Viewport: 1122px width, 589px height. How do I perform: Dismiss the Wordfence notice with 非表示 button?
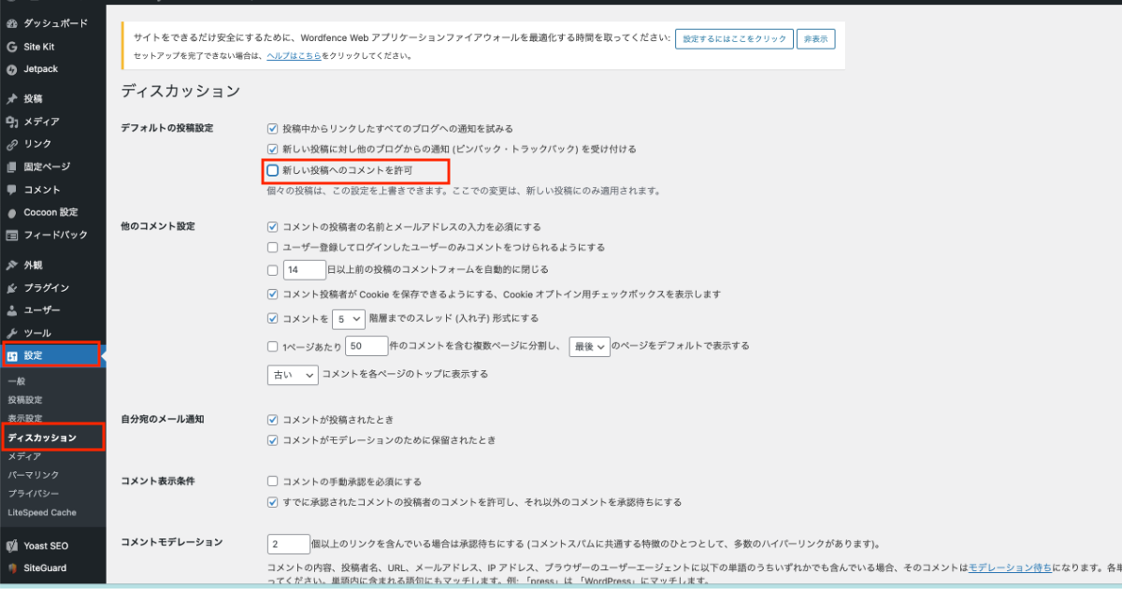816,38
